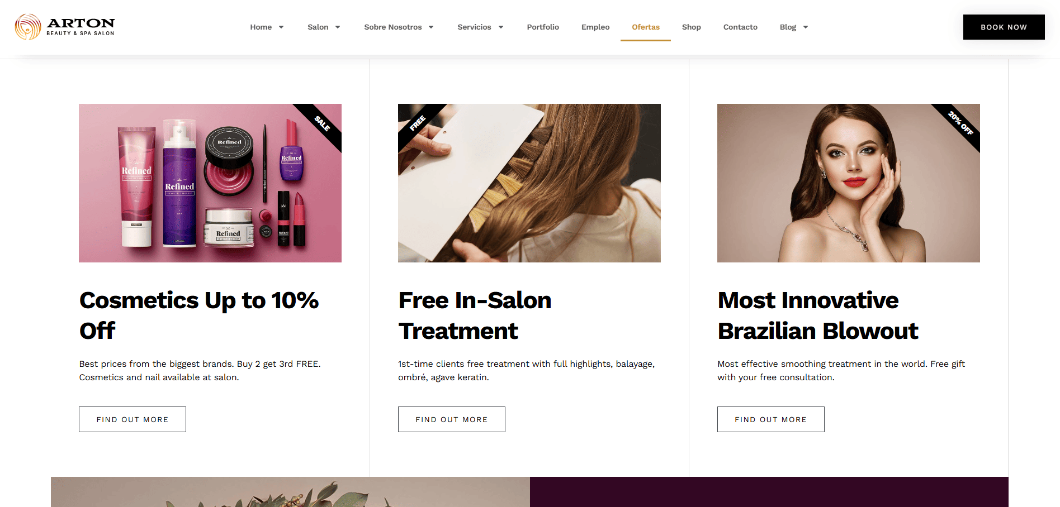The height and width of the screenshot is (507, 1060).
Task: Find out more about Free In-Salon Treatment
Action: click(452, 419)
